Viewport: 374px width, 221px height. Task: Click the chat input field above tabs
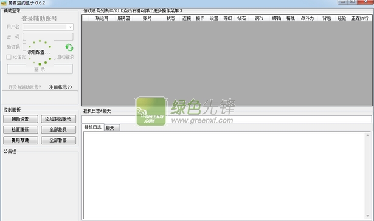[227, 120]
